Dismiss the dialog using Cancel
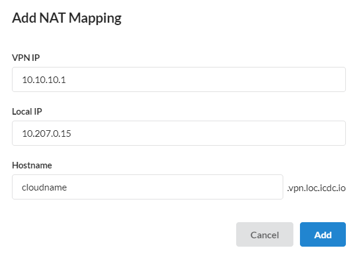 [x=265, y=235]
